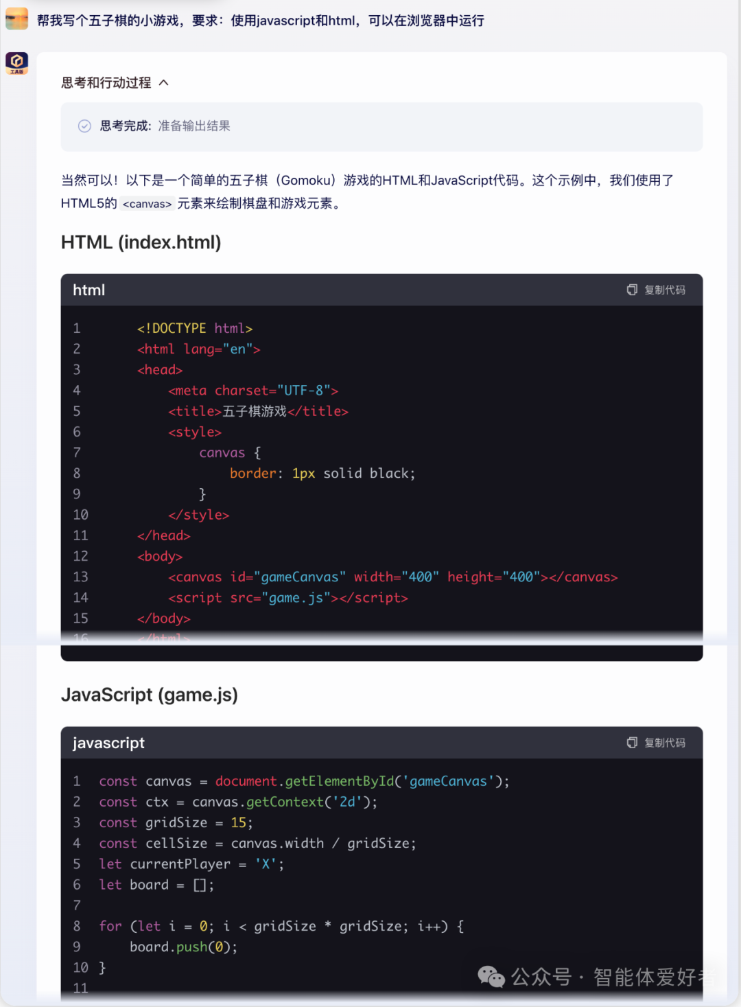This screenshot has height=1007, width=741.
Task: Click the board.push(0) code line
Action: tap(184, 947)
